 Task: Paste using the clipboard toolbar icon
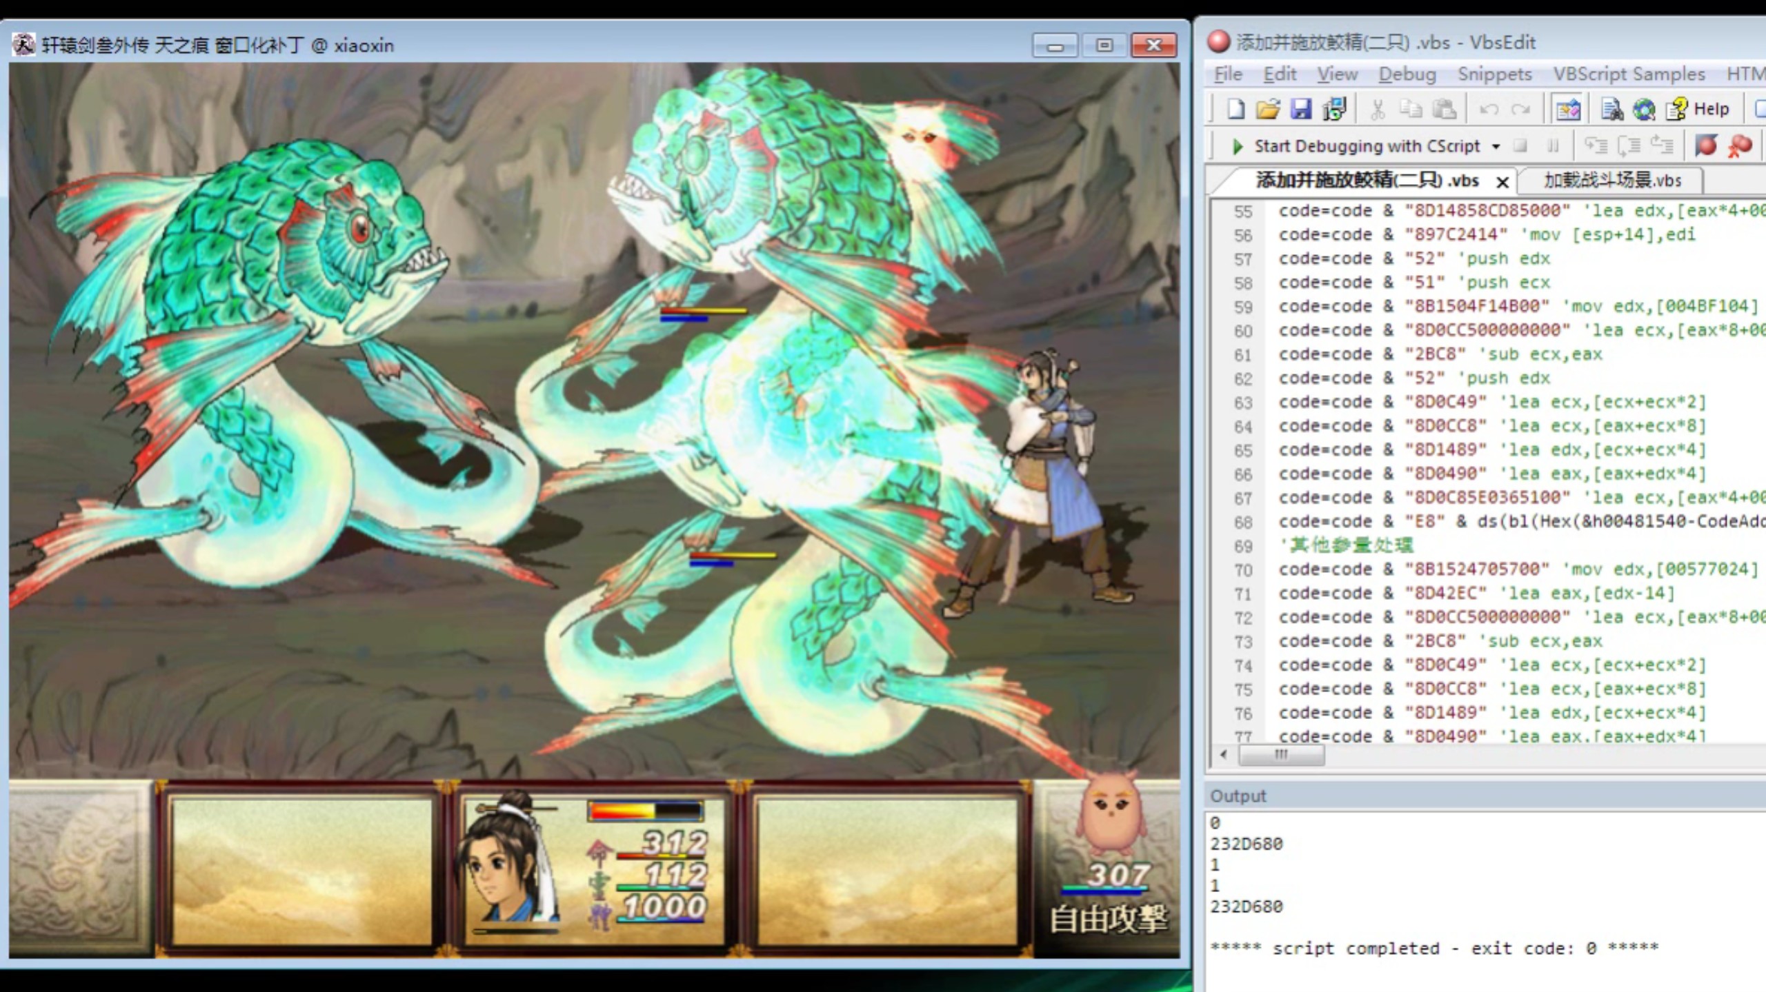tap(1444, 109)
